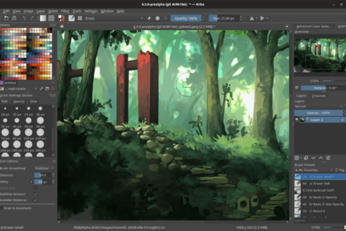Click the canvas Rotation slider
The height and width of the screenshot is (231, 346).
(x=324, y=88)
